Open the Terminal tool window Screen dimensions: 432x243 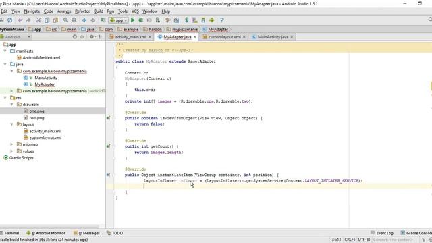tap(9, 233)
